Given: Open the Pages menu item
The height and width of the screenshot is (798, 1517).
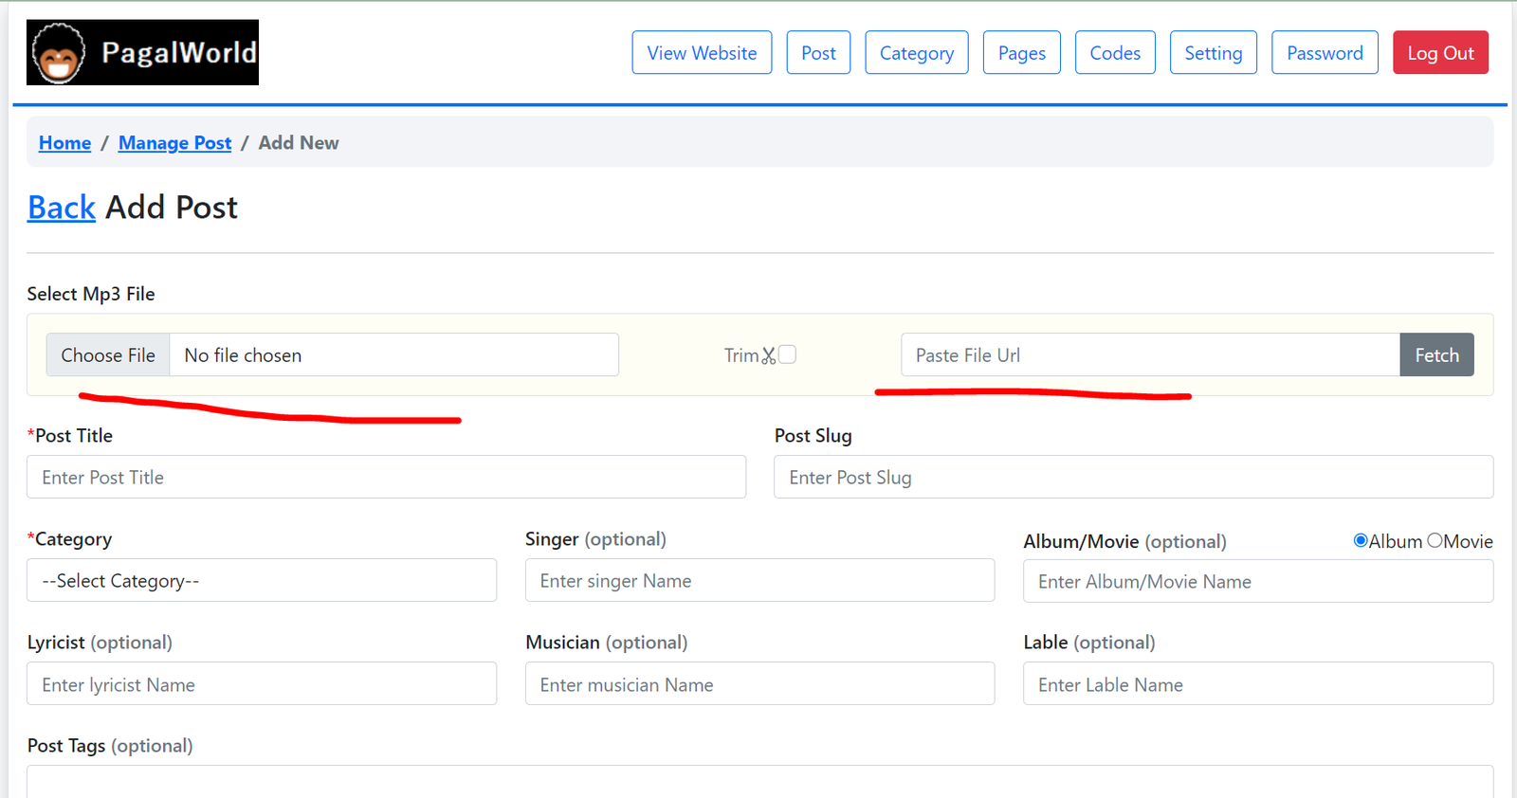Looking at the screenshot, I should pos(1021,53).
